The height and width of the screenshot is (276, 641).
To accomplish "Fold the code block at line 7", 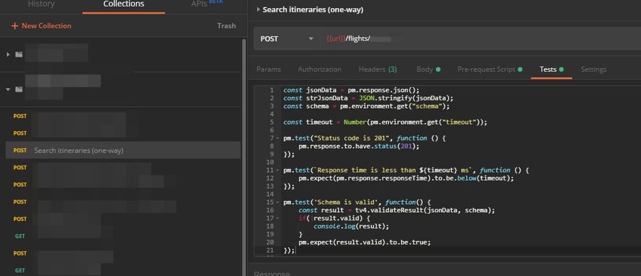I will click(278, 139).
